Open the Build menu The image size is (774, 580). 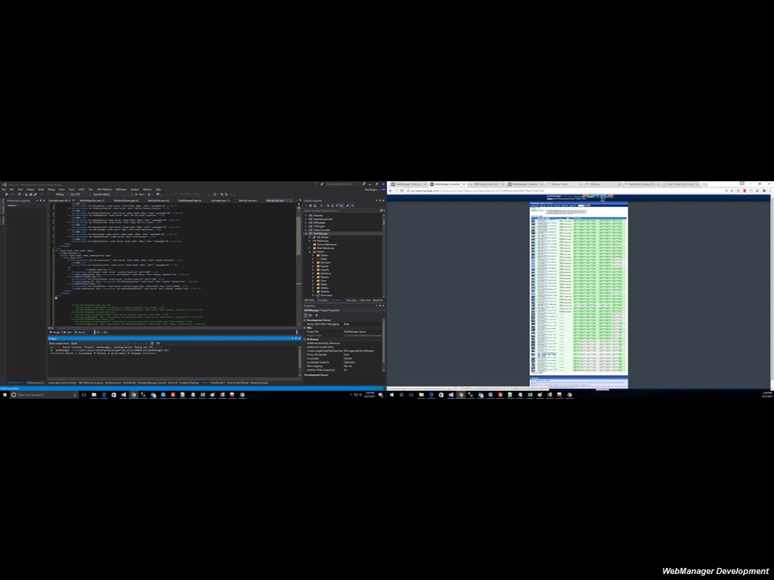[41, 189]
